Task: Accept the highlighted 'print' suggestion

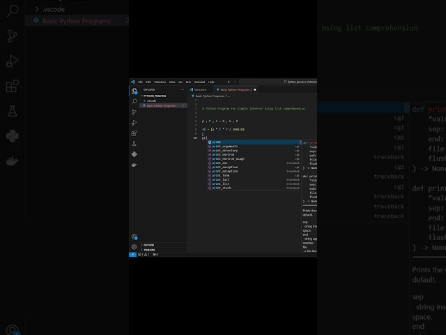Action: click(254, 142)
